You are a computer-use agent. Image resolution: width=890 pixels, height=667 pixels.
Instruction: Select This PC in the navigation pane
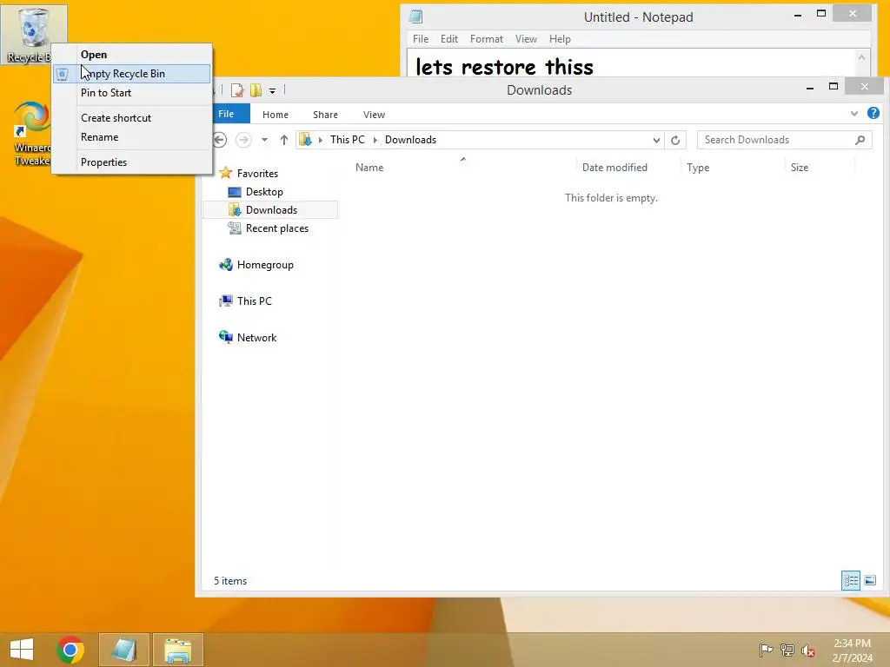click(x=254, y=301)
